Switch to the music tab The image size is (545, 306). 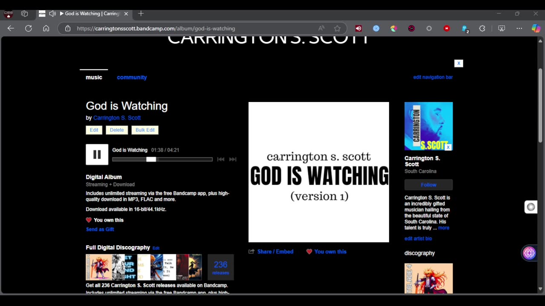(94, 77)
